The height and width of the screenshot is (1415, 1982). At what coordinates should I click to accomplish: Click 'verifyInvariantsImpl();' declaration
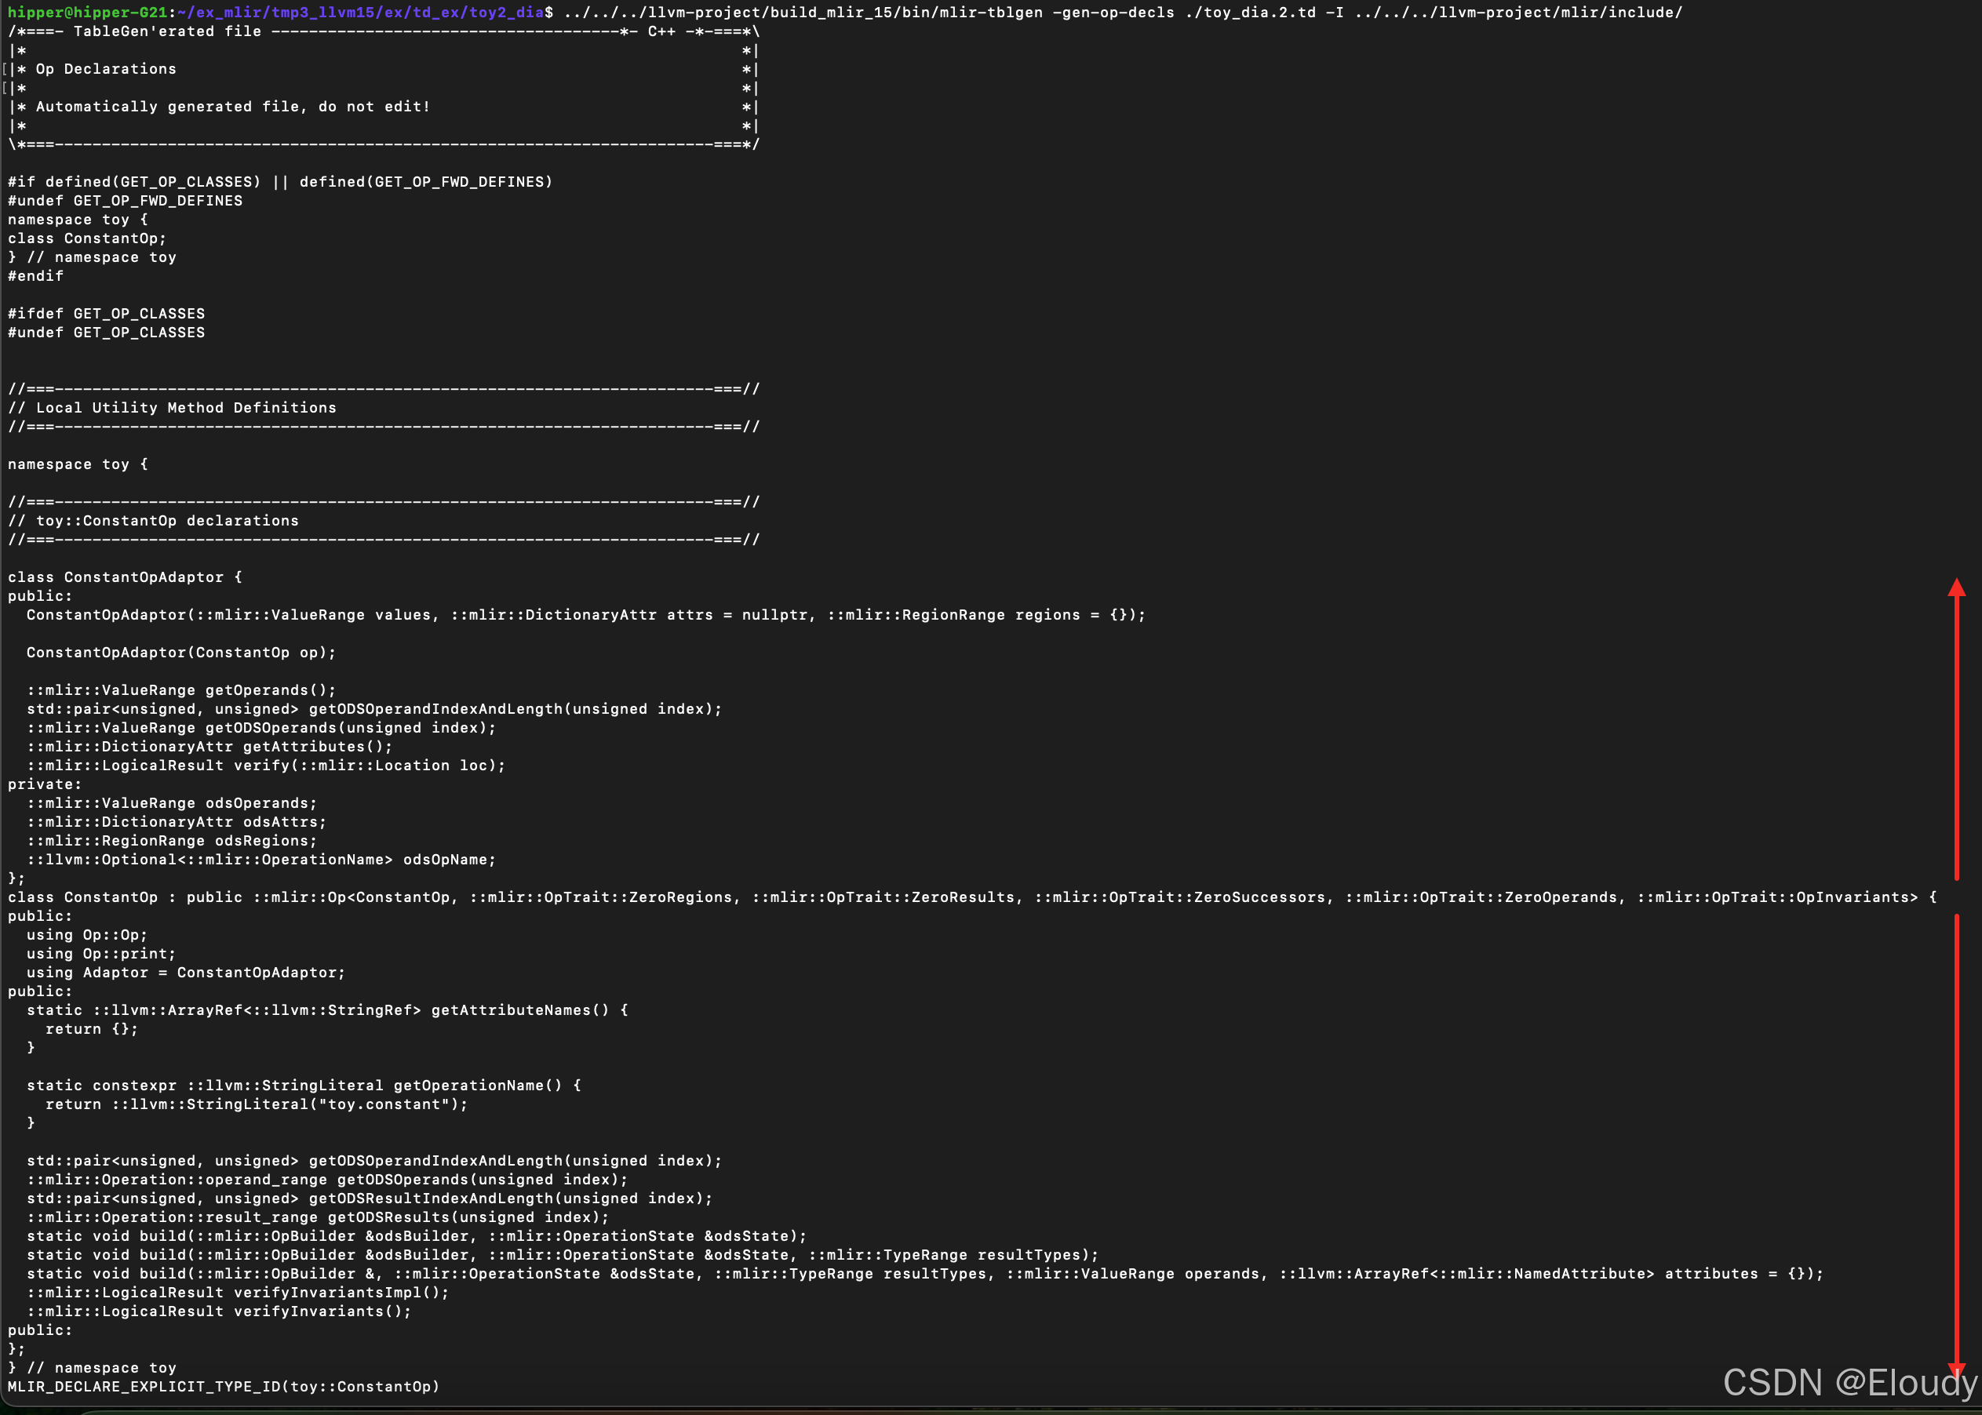pos(341,1292)
